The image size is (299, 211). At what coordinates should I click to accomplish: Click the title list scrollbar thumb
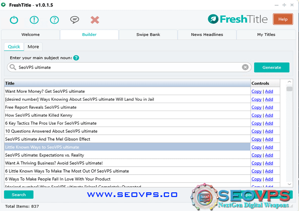click(289, 89)
